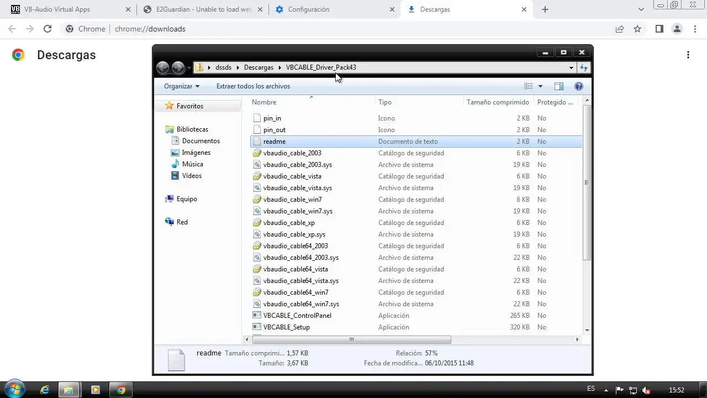The image size is (707, 398).
Task: Click the Explorer back navigation arrow
Action: pyautogui.click(x=162, y=67)
